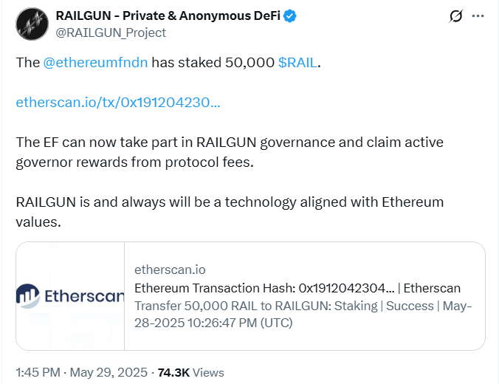
Task: Click the Transfer 50,000 RAIL card description
Action: pyautogui.click(x=303, y=315)
